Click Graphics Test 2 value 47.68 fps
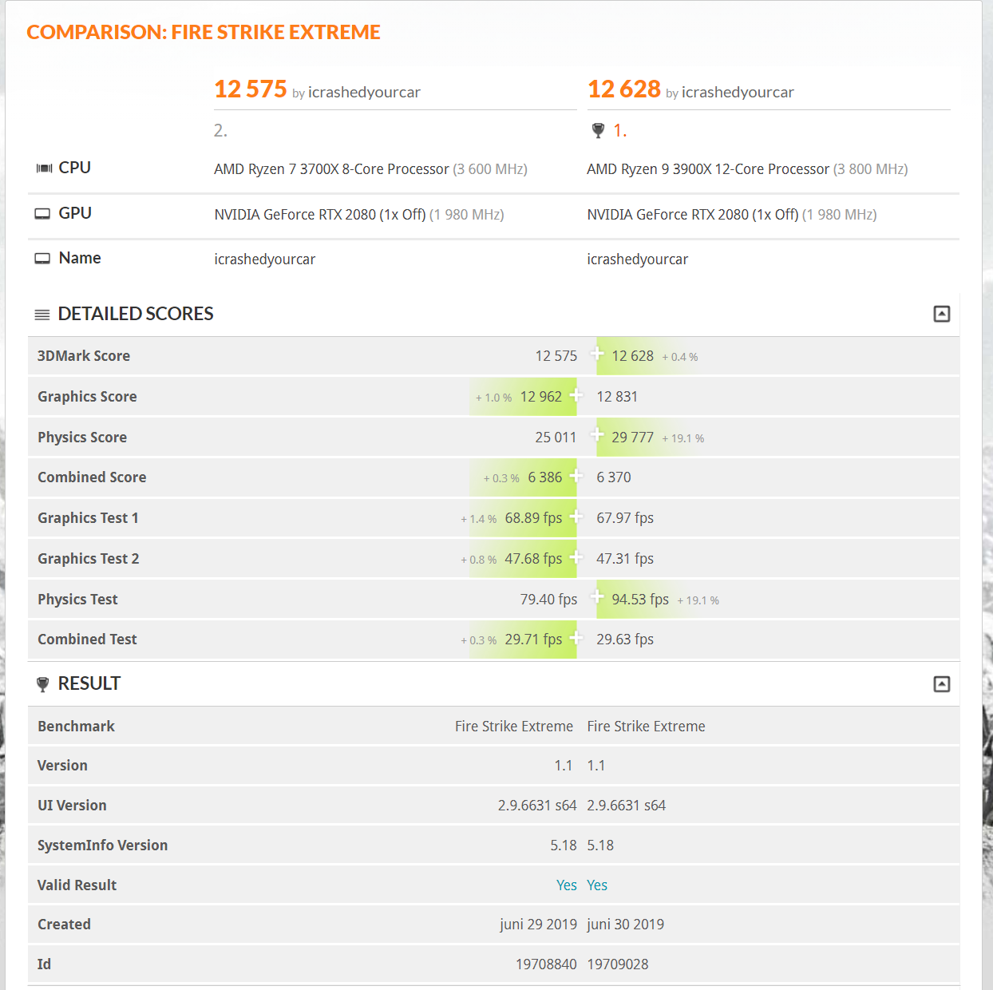Image resolution: width=993 pixels, height=990 pixels. (533, 559)
